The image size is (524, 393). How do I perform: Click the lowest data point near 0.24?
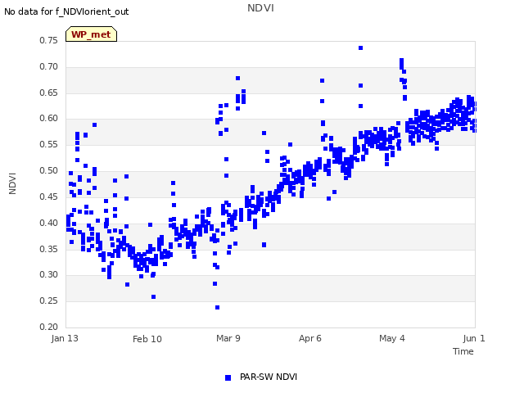[x=217, y=308]
